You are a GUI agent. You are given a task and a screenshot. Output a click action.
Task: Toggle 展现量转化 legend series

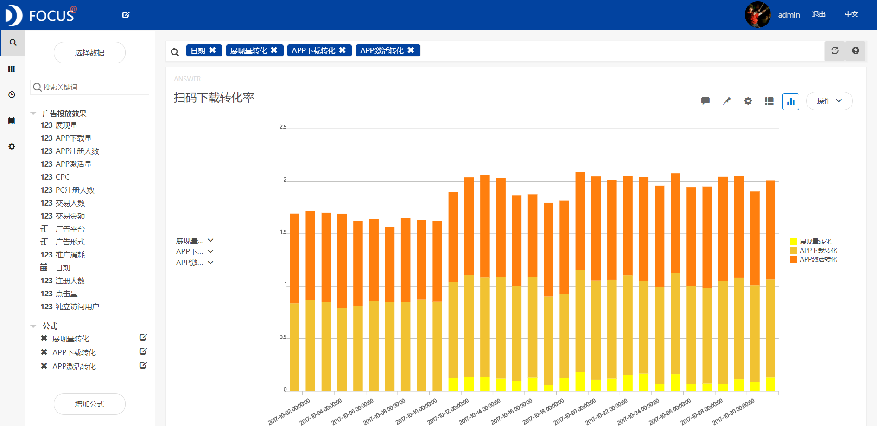click(x=814, y=242)
